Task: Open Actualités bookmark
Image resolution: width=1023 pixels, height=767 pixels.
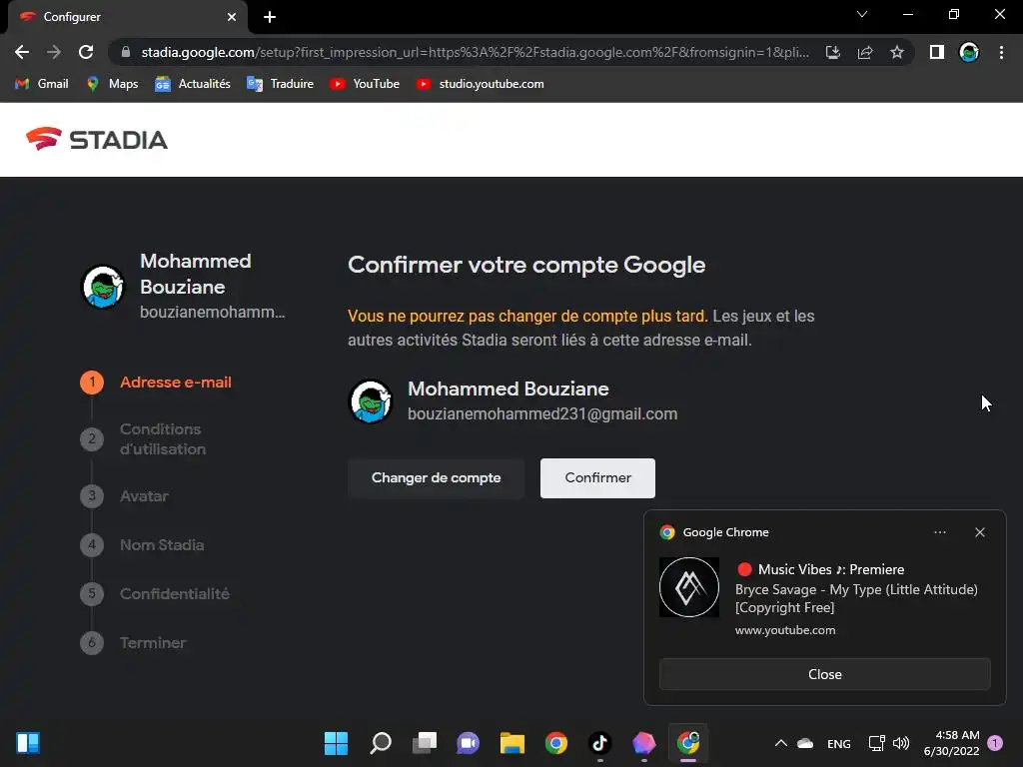Action: pos(193,84)
